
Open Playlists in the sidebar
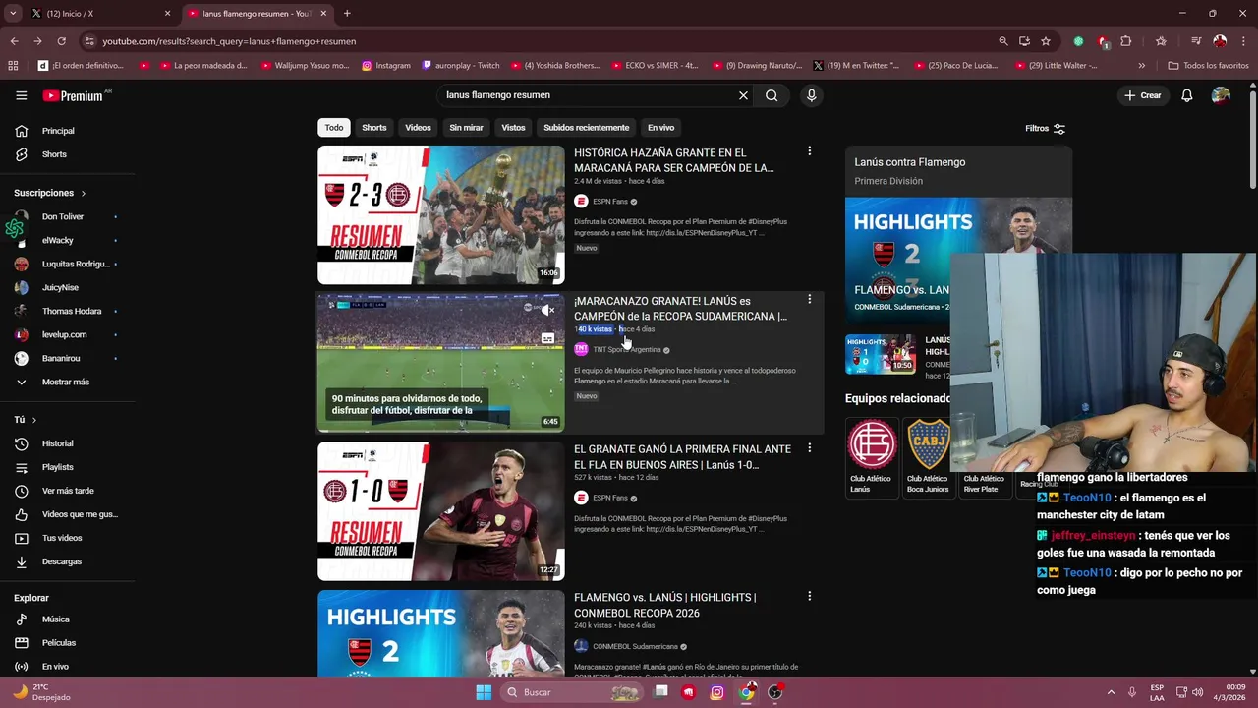(67, 467)
